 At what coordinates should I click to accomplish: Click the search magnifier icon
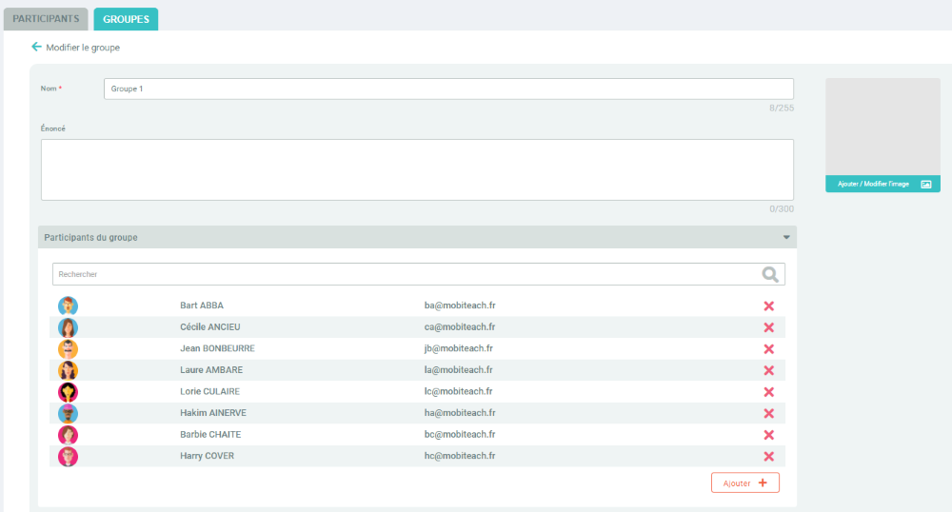(x=770, y=274)
